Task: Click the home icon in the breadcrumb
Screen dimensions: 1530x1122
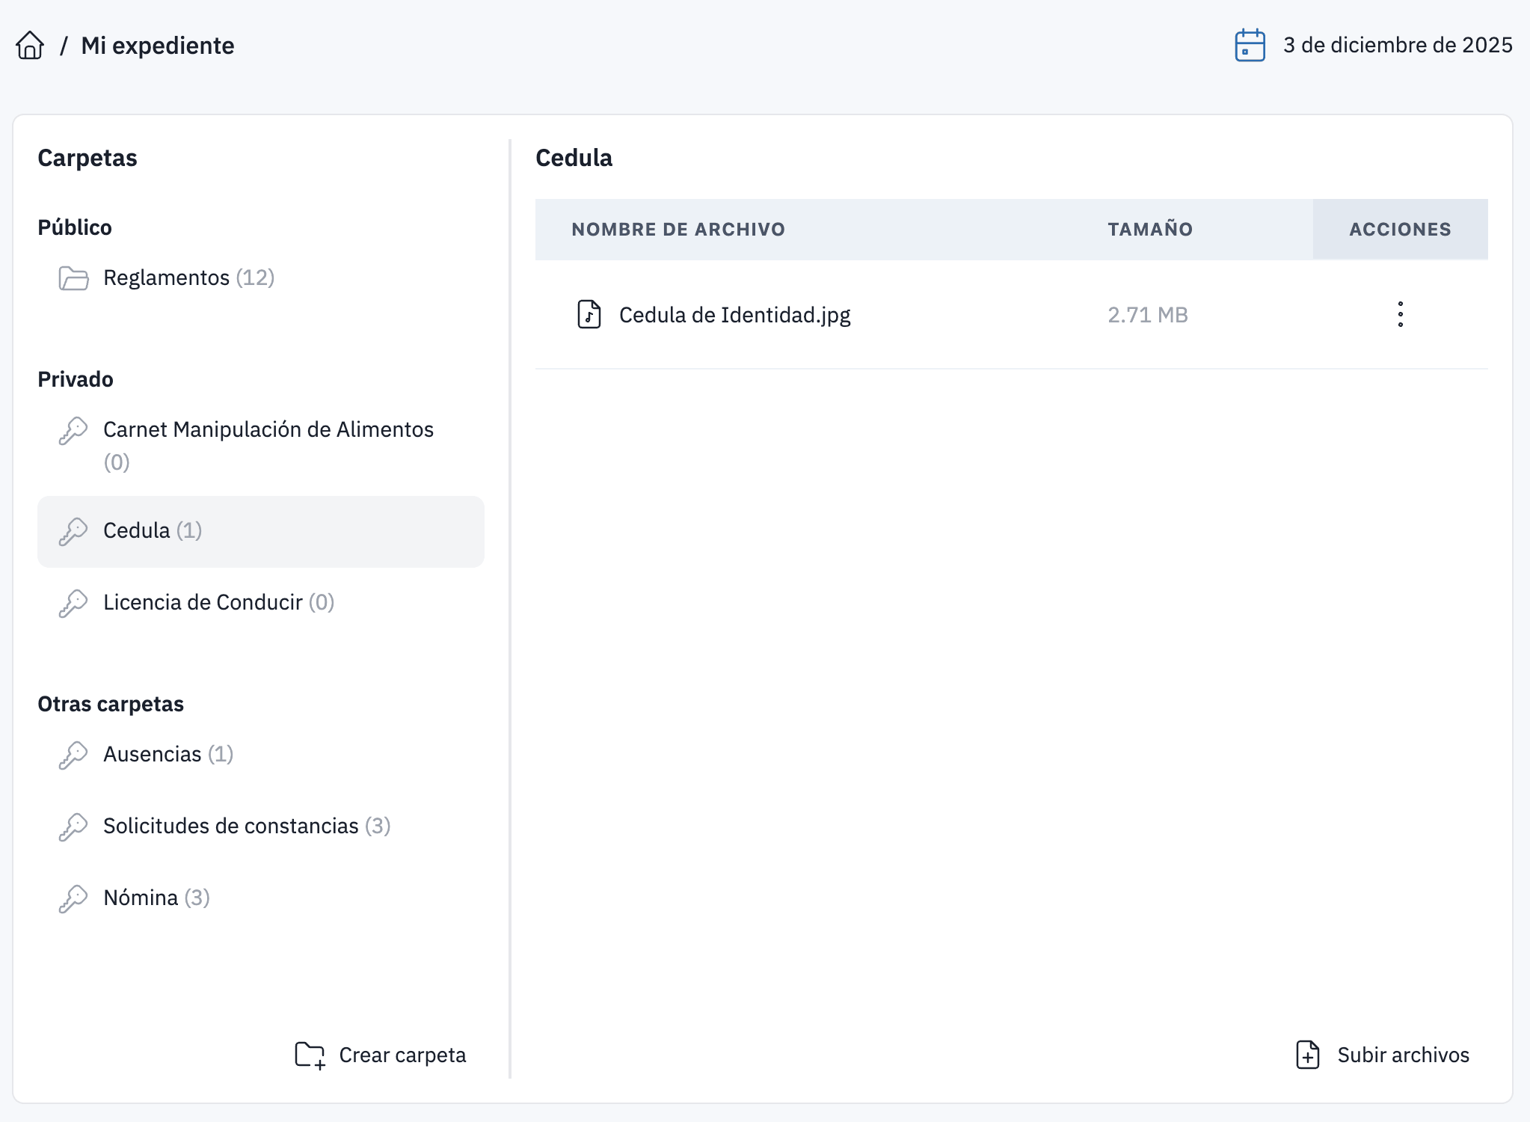Action: 30,46
